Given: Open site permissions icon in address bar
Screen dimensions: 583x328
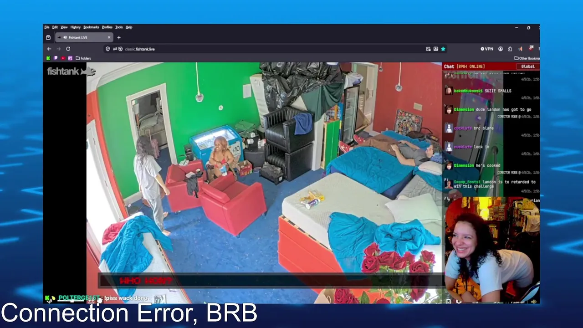Looking at the screenshot, I should point(115,49).
